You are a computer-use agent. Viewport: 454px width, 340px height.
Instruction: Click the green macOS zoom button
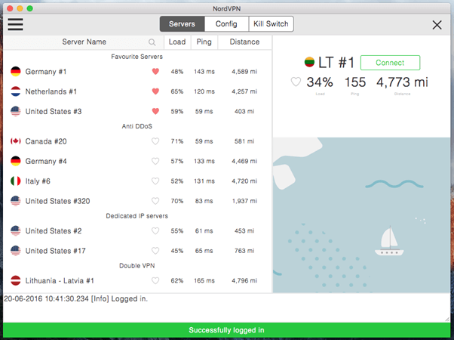(30, 8)
